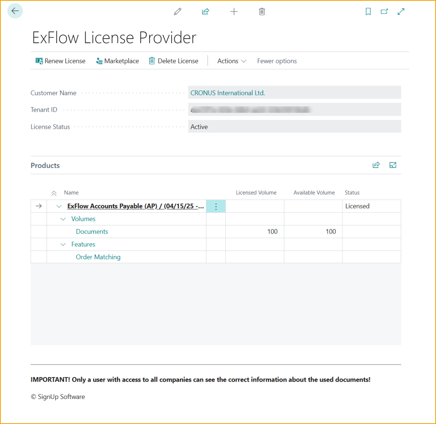Open the Actions dropdown menu
Screen dimensions: 436x424
coord(231,61)
